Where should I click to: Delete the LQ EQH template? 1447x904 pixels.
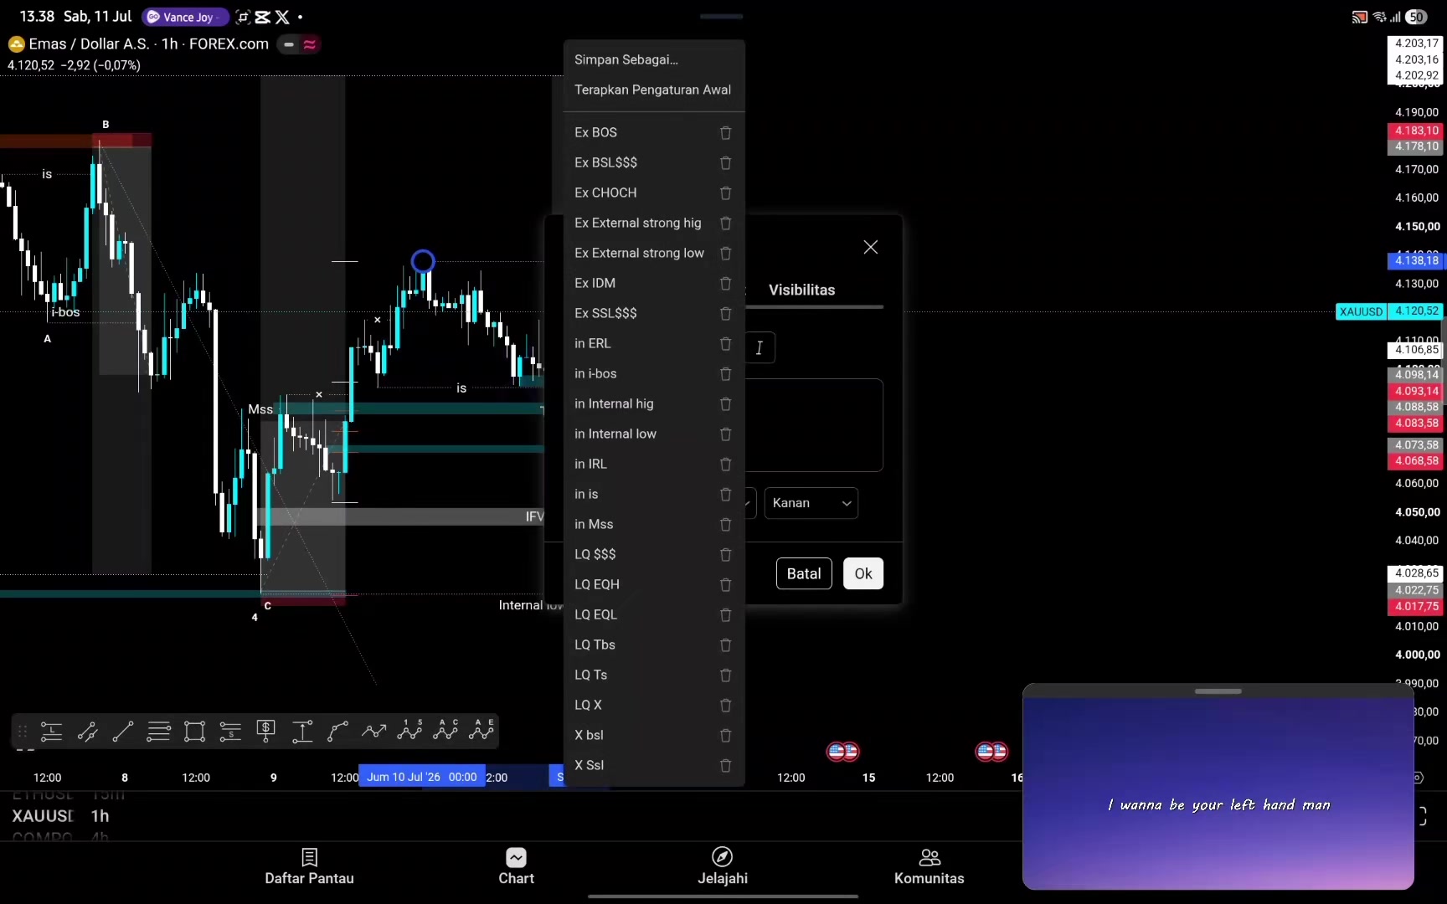pos(726,584)
